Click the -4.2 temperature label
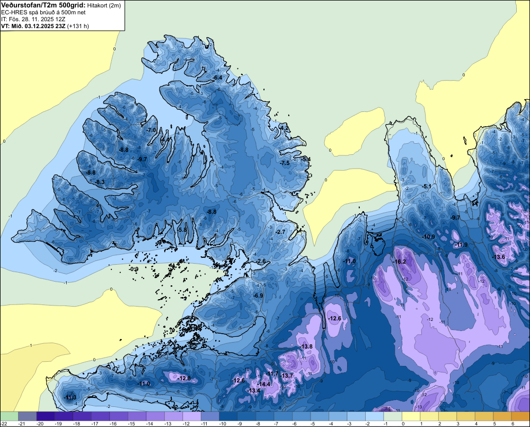The width and height of the screenshot is (530, 427). tap(284, 127)
